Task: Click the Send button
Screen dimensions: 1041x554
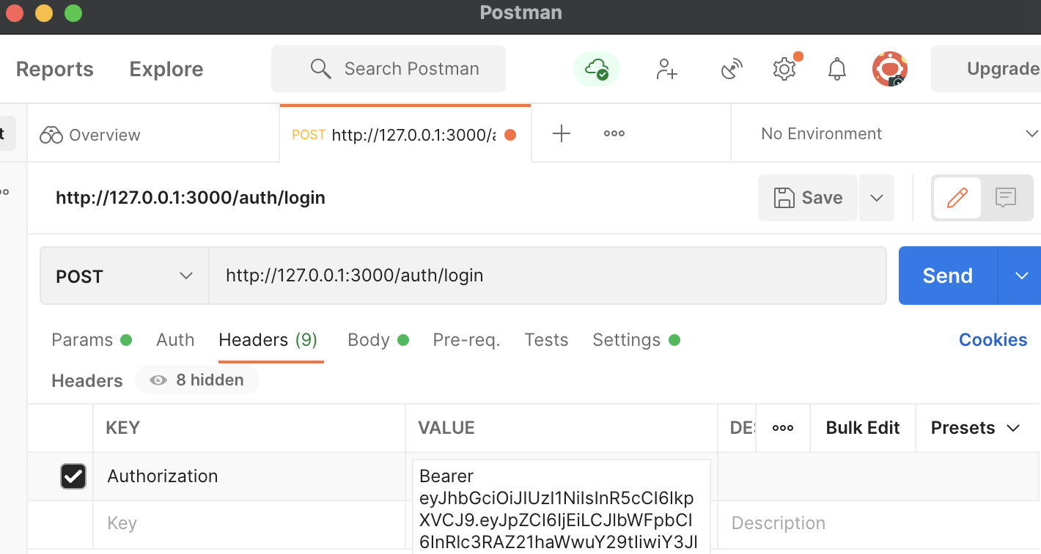Action: [x=948, y=276]
